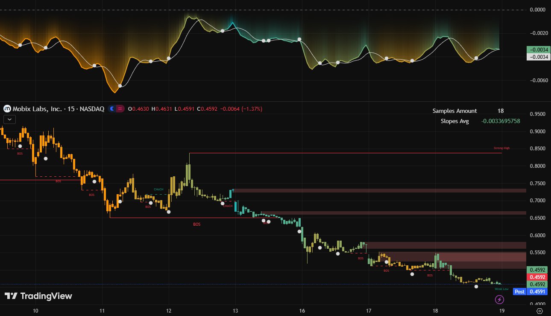This screenshot has width=551, height=316.
Task: Click the Slopes Avg value -0.0033695758
Action: coord(501,121)
